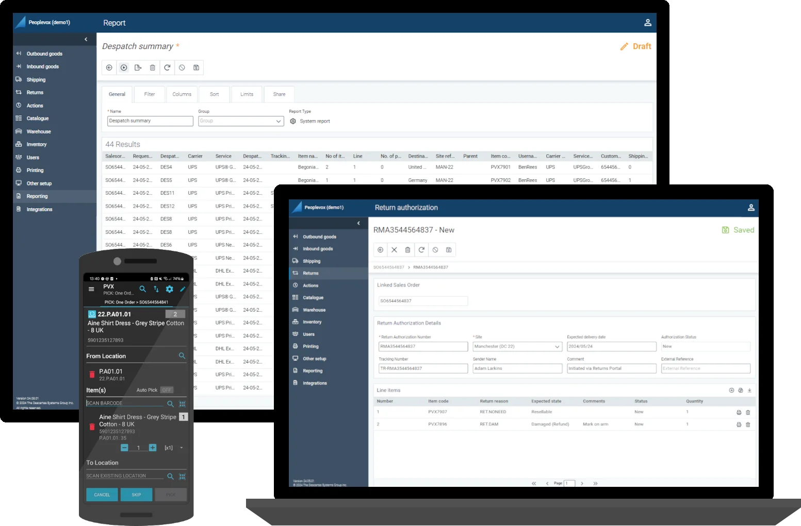Collapse the sidebar in Return authorization window
Image resolution: width=801 pixels, height=526 pixels.
coord(358,223)
